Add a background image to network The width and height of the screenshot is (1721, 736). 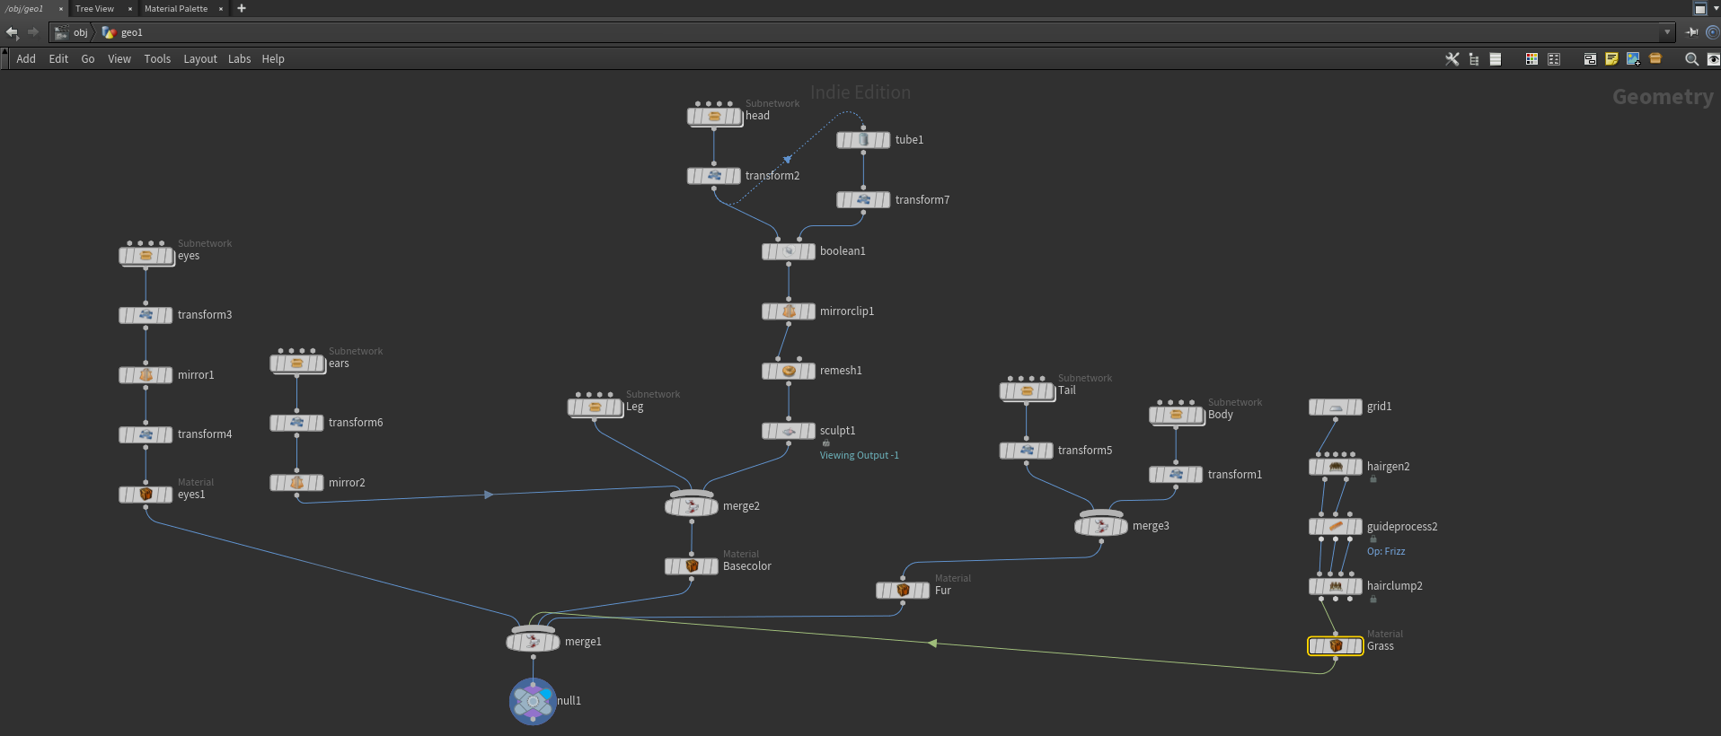pos(1633,59)
